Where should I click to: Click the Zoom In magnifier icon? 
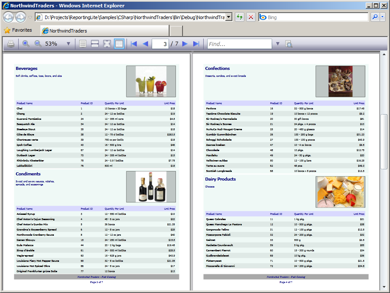pos(26,44)
